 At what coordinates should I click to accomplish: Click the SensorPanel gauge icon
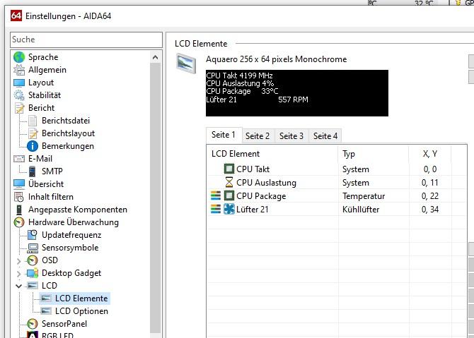coord(33,324)
